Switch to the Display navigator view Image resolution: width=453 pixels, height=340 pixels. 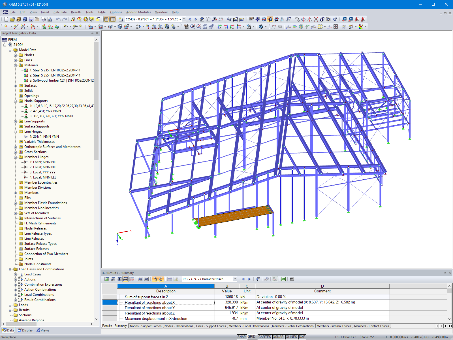pyautogui.click(x=25, y=330)
